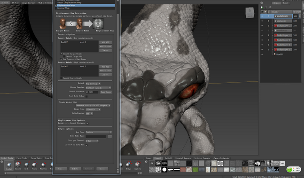
Task: Select the Smooth sculpt tool
Action: [x=18, y=165]
